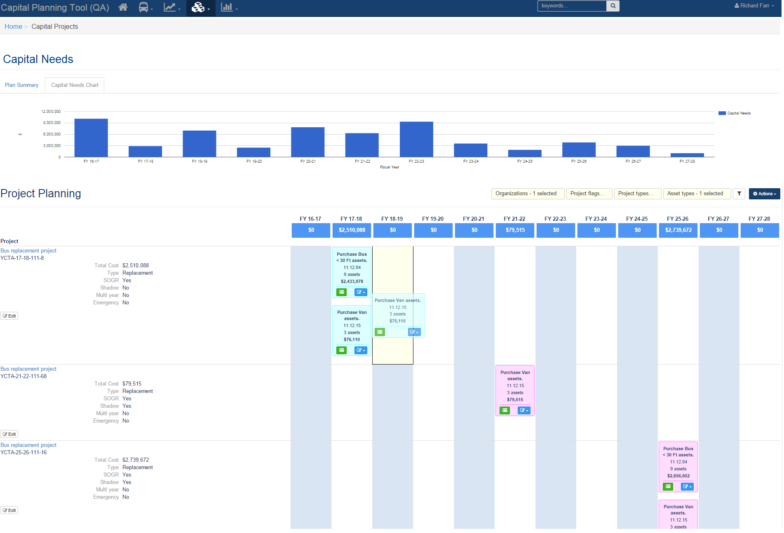The image size is (784, 533).
Task: Click green list icon on pink Purchase Van card
Action: [505, 410]
